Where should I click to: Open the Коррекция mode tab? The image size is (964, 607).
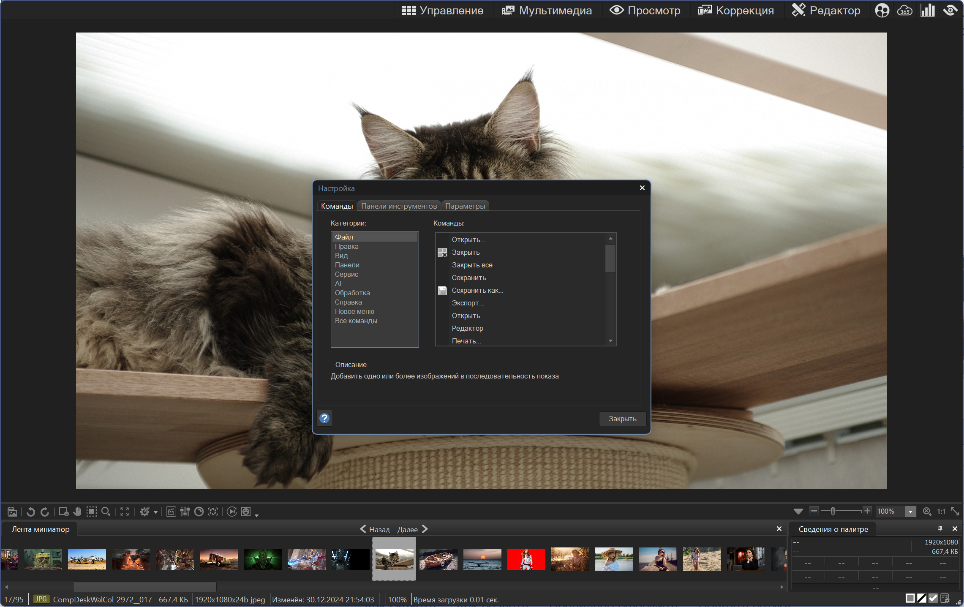click(x=736, y=11)
